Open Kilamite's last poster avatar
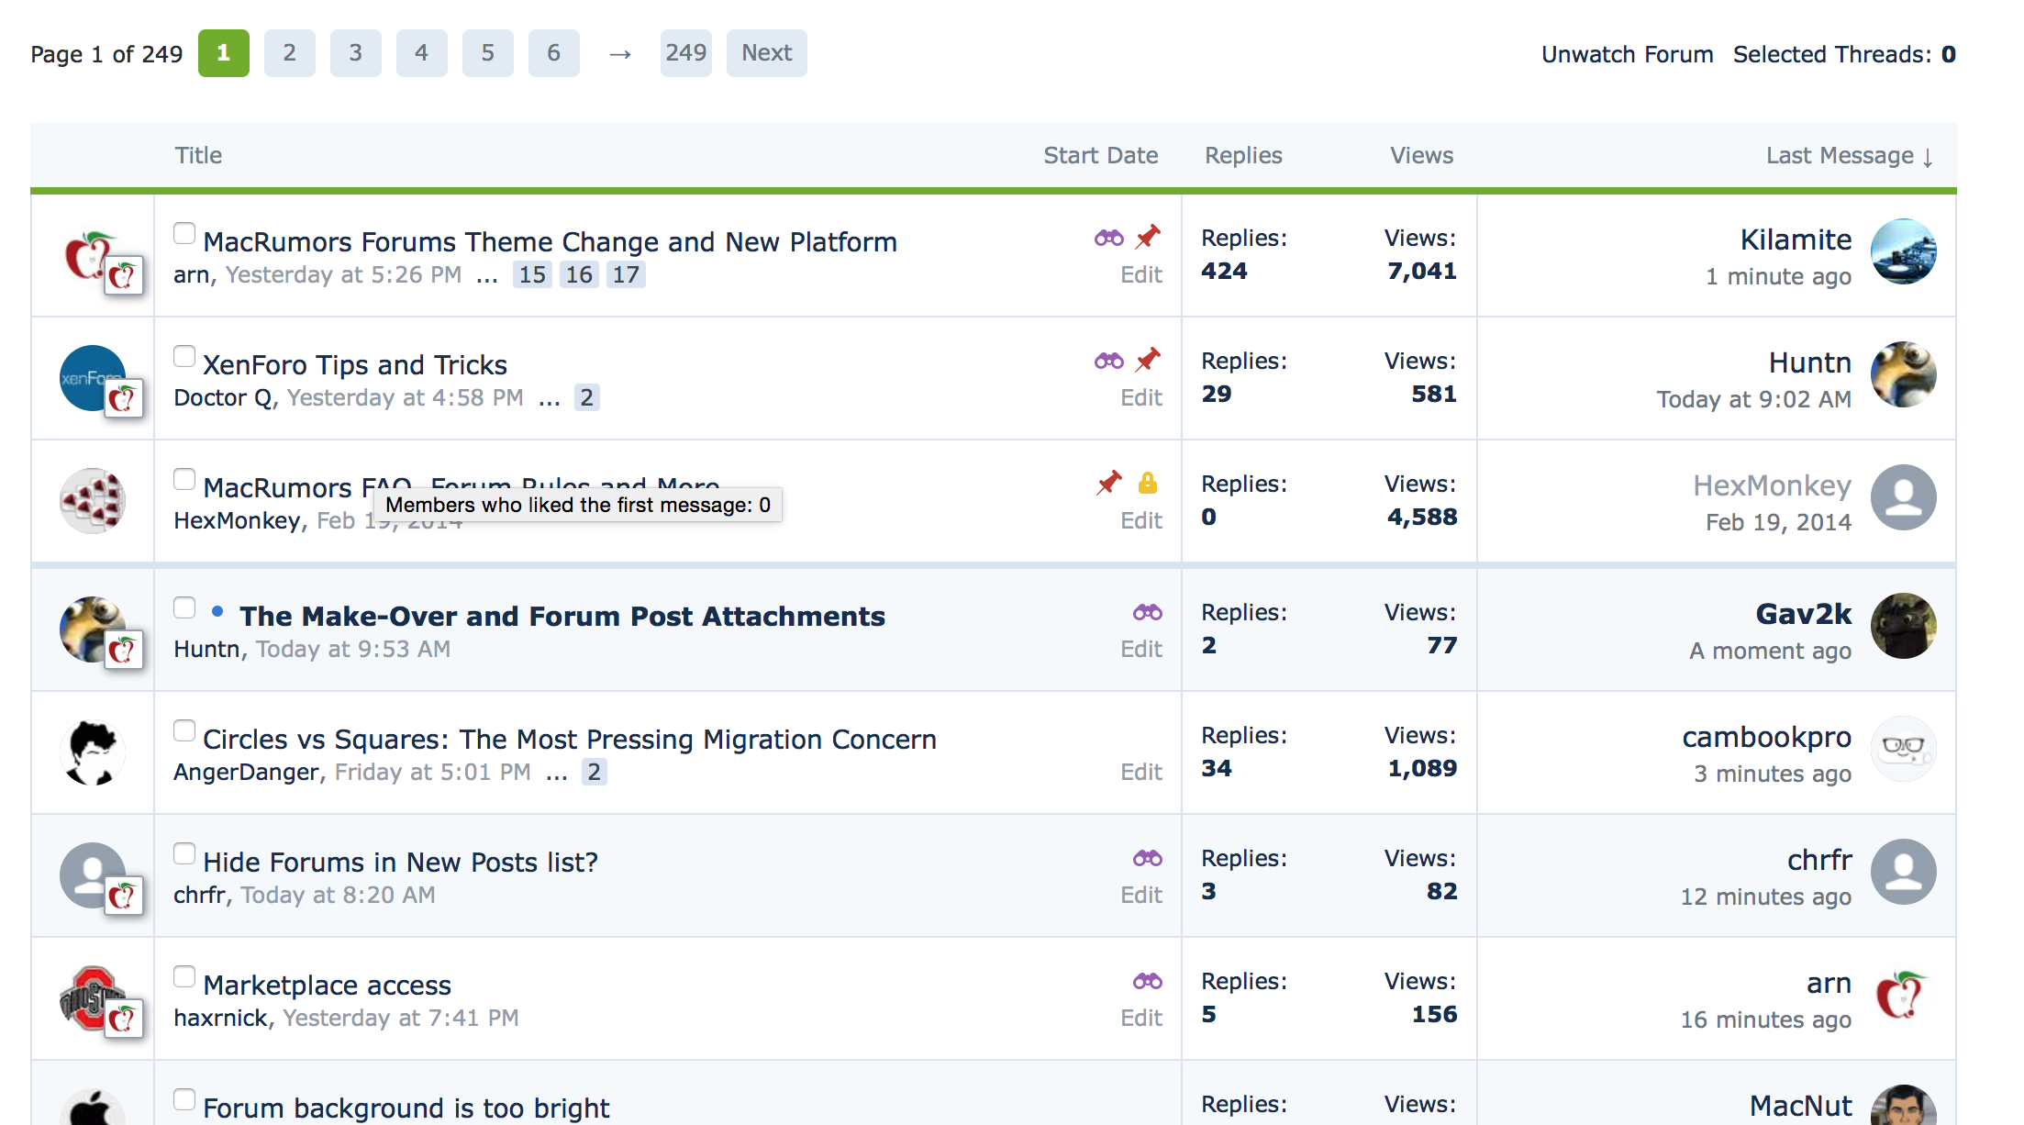 (1904, 251)
